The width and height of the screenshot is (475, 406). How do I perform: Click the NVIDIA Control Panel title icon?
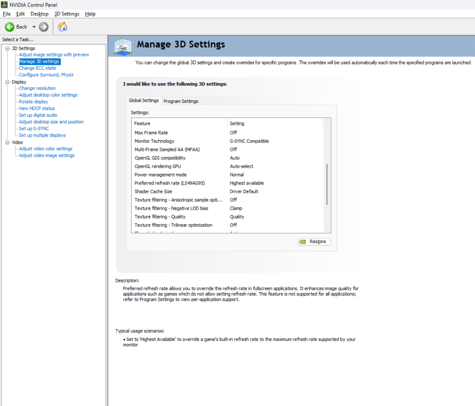click(4, 4)
